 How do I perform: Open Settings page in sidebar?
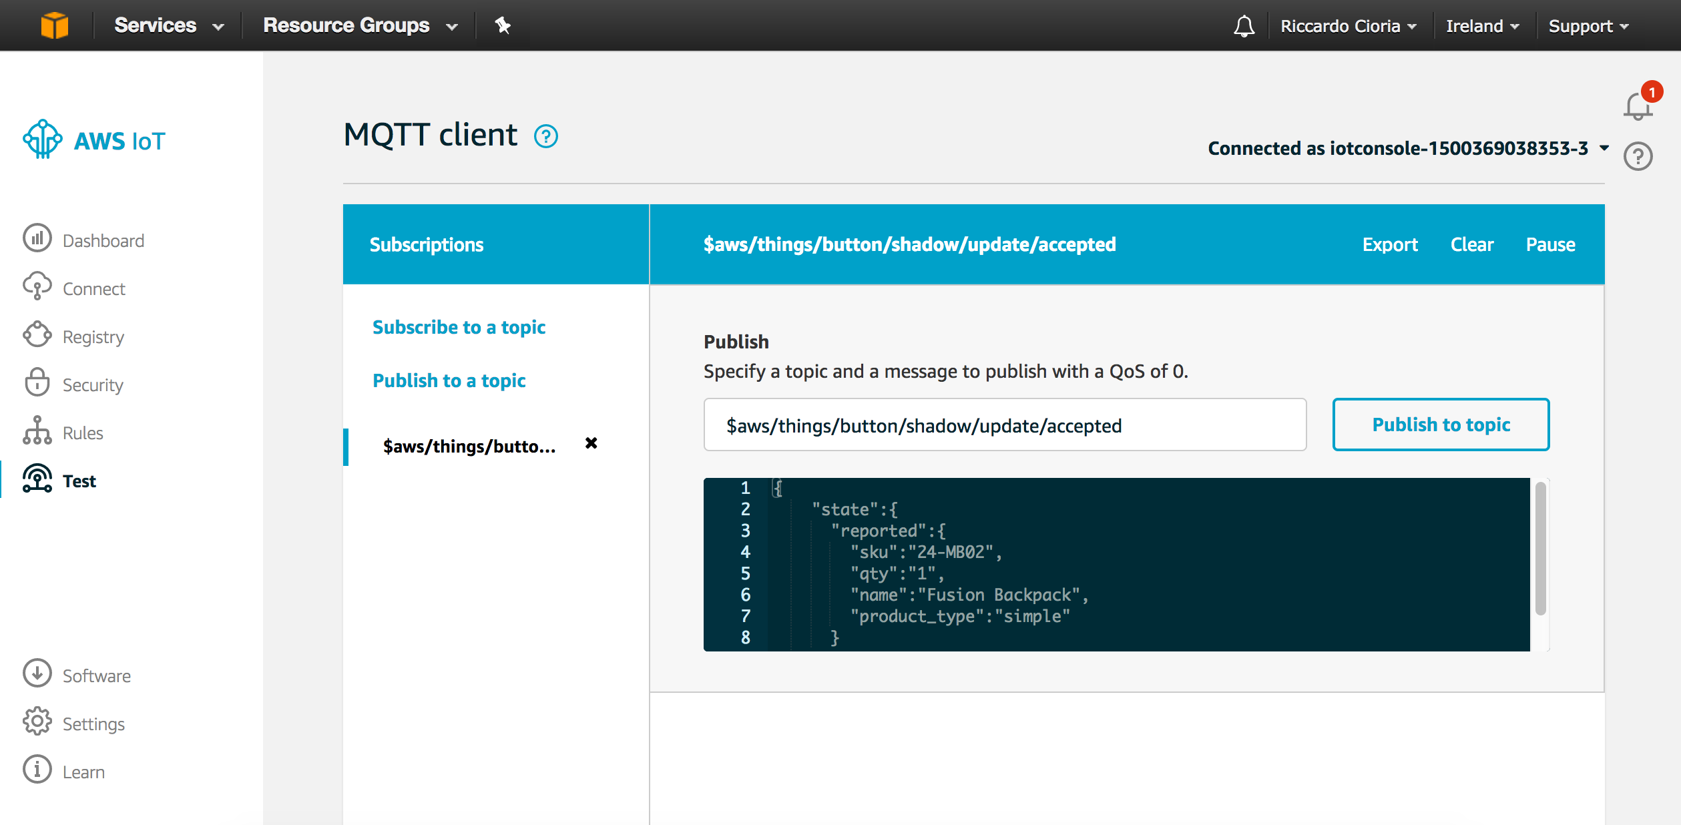point(93,724)
